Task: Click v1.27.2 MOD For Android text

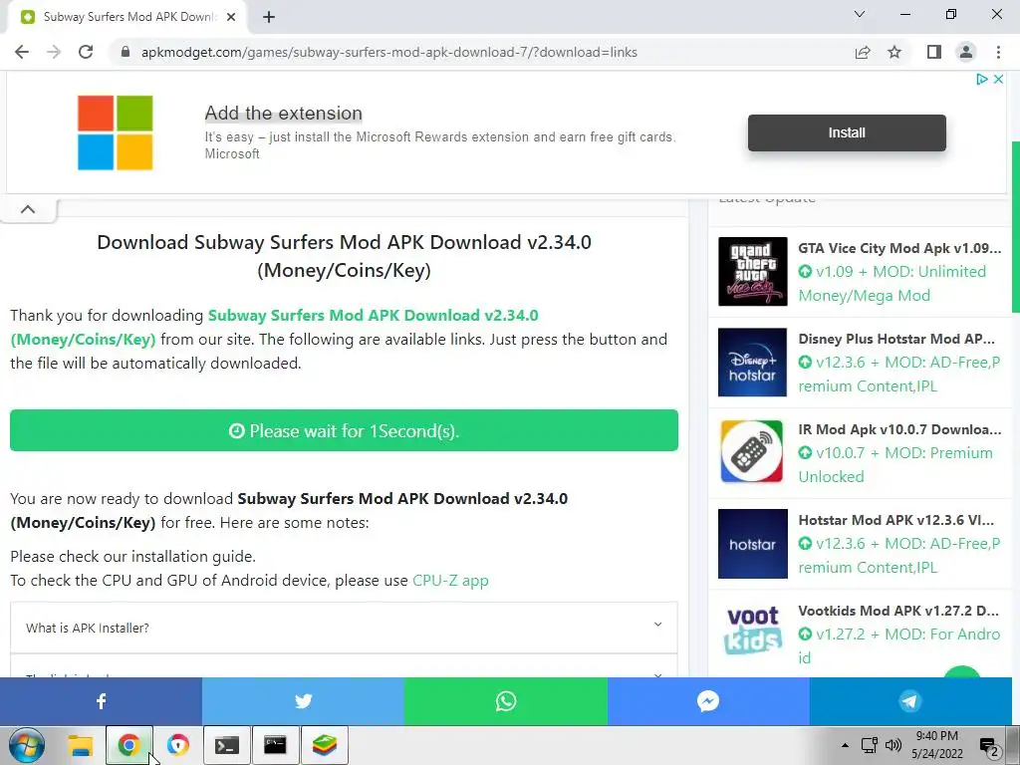Action: pos(899,645)
